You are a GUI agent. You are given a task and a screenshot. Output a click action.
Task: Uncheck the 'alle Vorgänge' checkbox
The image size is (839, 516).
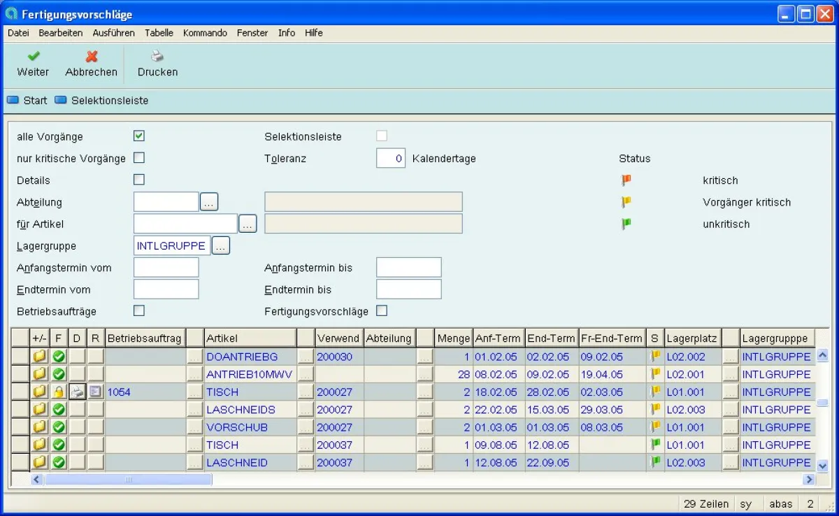tap(139, 136)
